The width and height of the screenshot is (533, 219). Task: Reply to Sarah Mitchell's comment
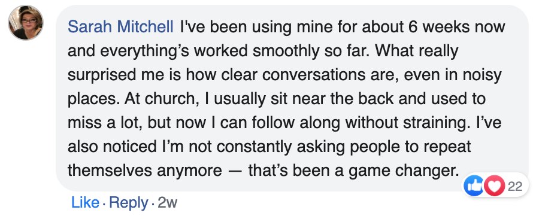point(129,203)
